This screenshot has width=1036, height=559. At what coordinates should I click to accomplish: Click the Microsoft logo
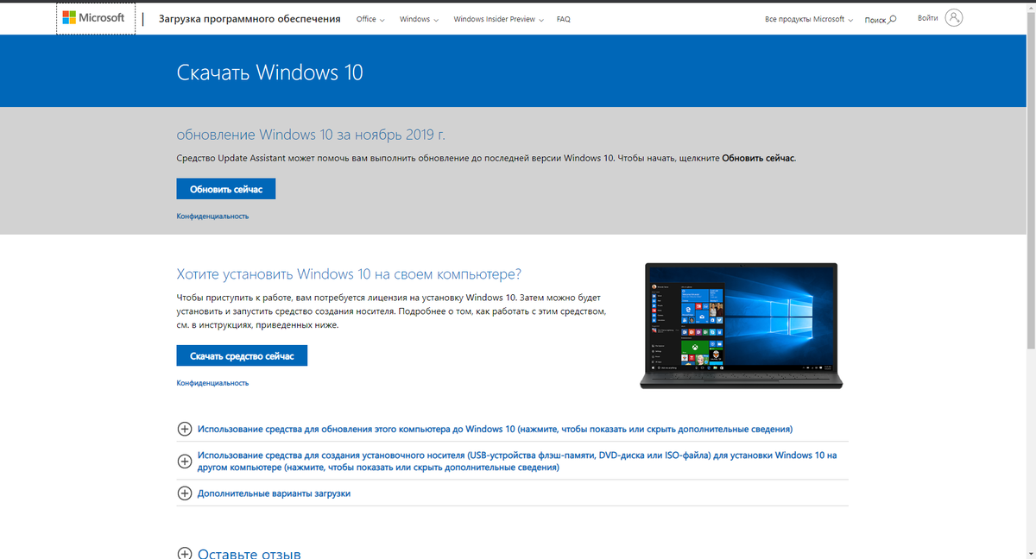click(95, 17)
